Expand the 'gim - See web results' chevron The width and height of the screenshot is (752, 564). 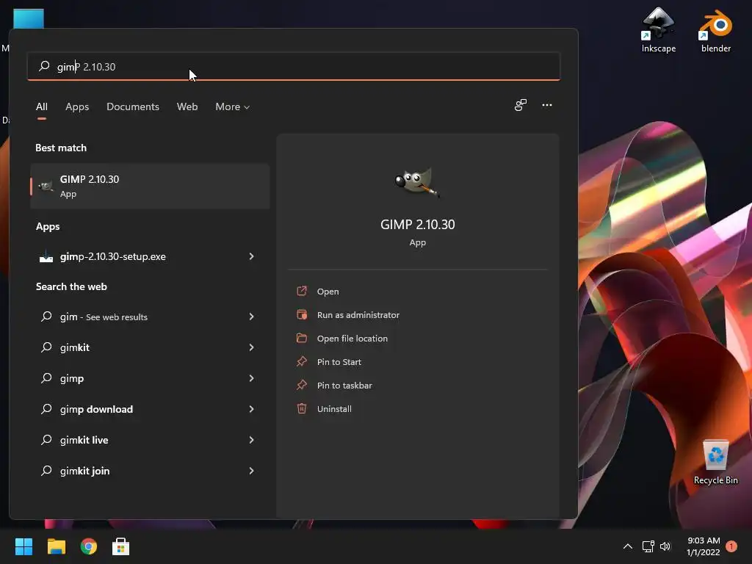click(x=251, y=317)
